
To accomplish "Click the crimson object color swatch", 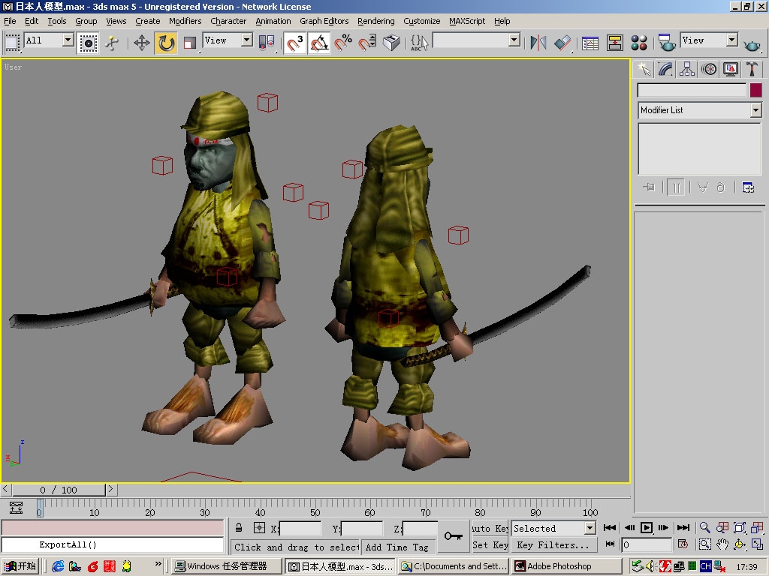I will [x=755, y=90].
